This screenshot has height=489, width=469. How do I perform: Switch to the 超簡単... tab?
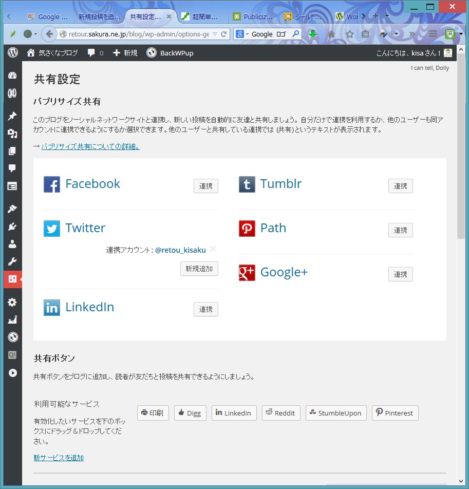click(200, 17)
